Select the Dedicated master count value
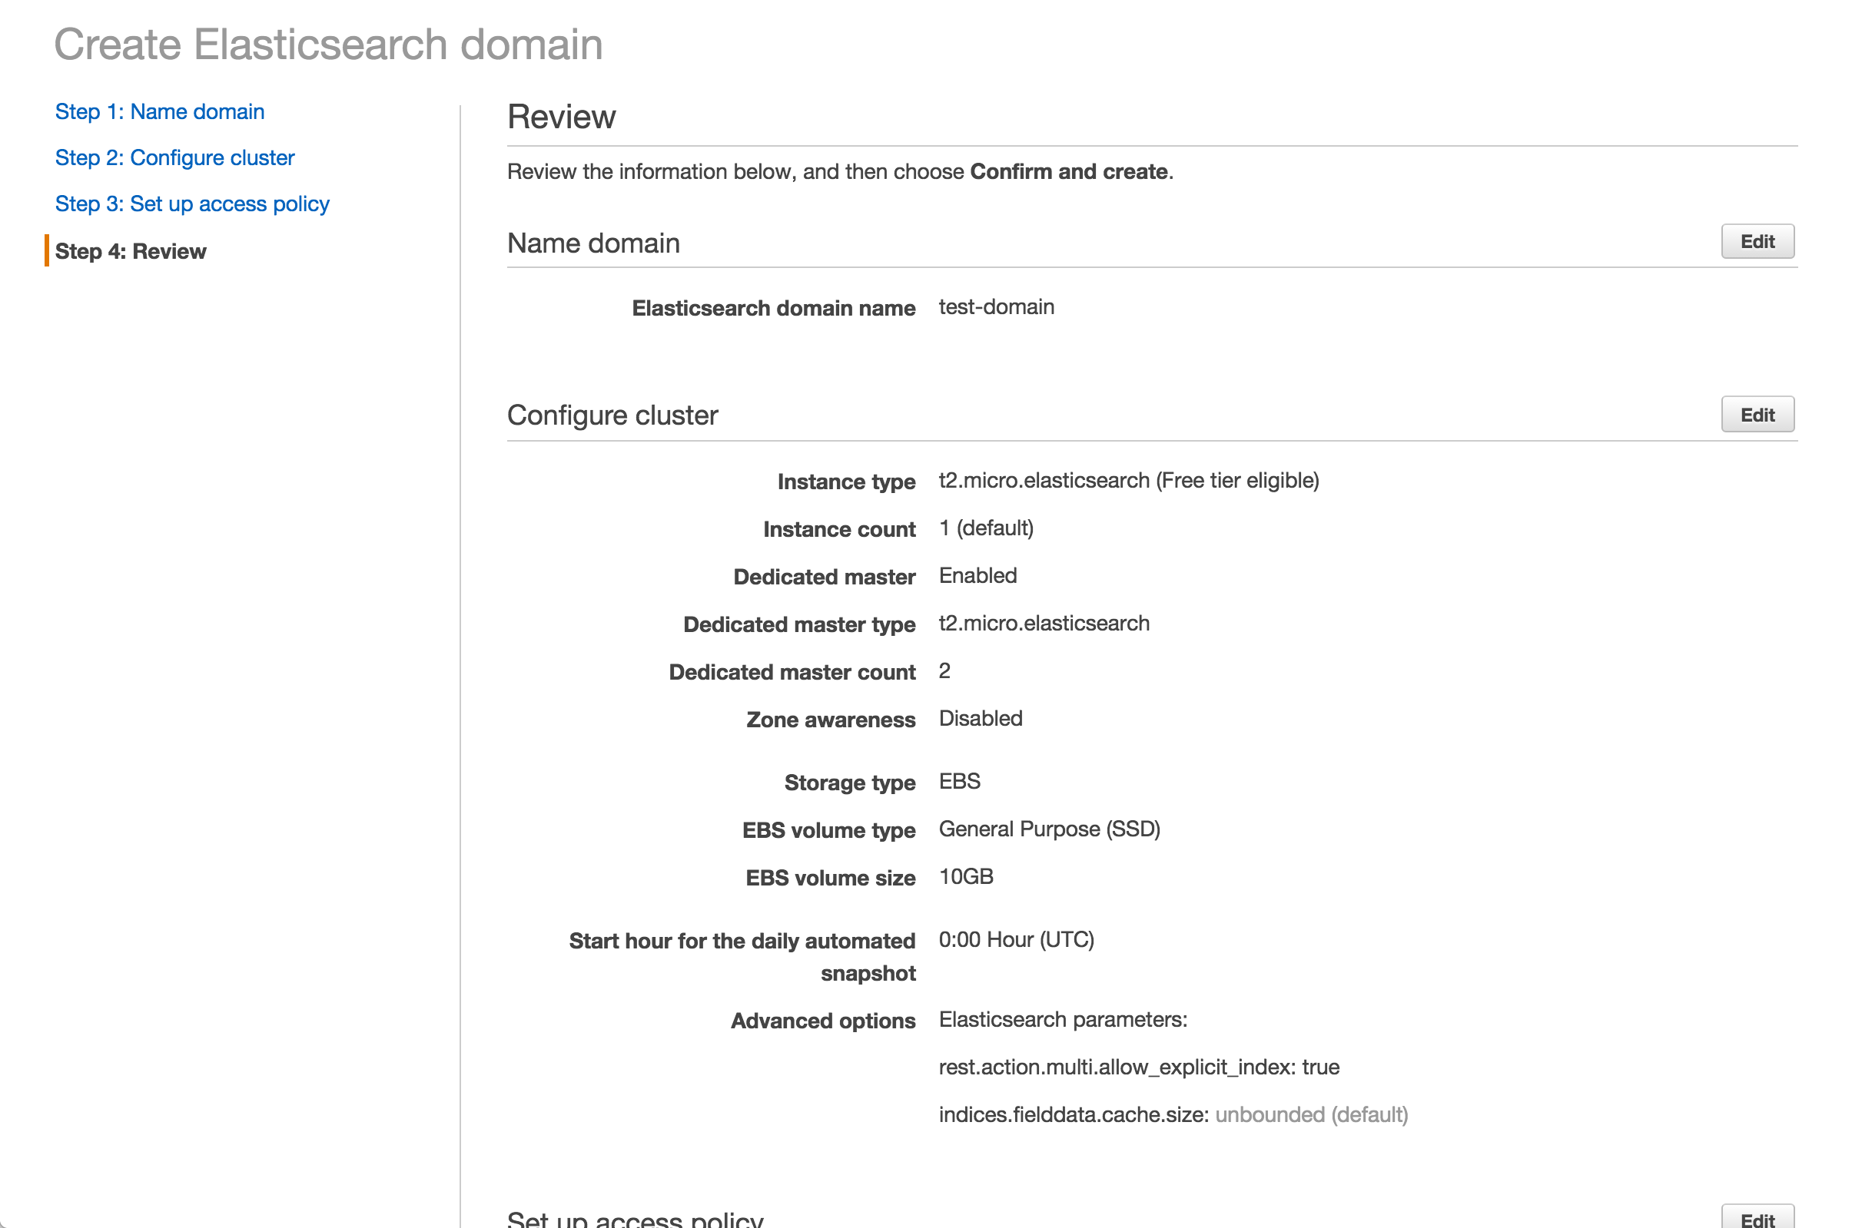1862x1228 pixels. 944,670
